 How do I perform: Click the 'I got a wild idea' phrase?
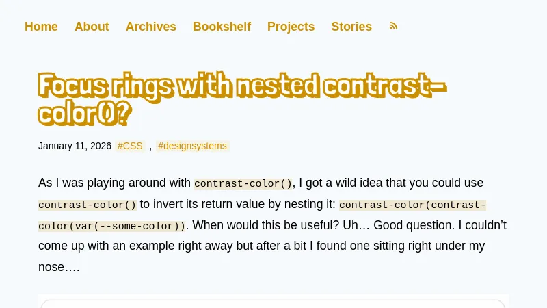point(343,183)
